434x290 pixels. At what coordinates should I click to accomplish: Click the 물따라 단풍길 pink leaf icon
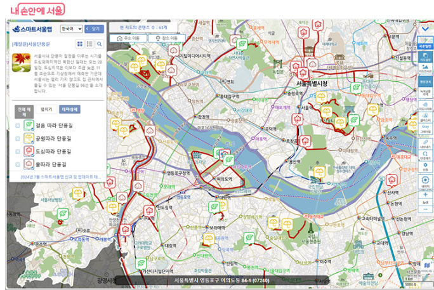click(29, 164)
